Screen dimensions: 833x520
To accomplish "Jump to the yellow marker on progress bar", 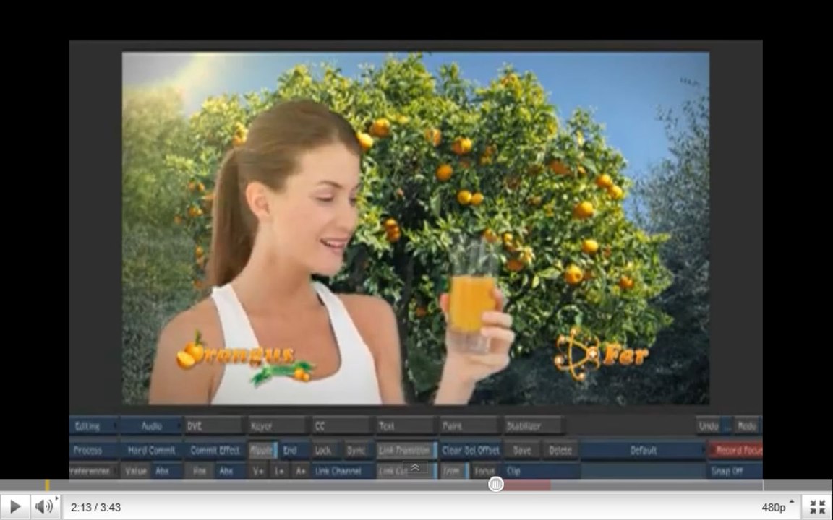I will click(x=47, y=485).
